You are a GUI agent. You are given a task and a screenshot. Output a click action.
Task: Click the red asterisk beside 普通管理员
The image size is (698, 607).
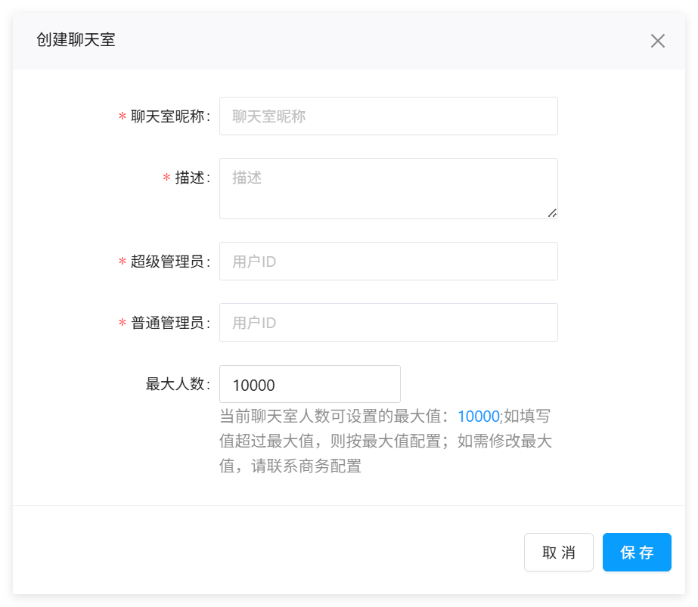click(x=122, y=324)
